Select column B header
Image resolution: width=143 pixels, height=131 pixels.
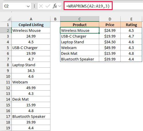(55, 19)
